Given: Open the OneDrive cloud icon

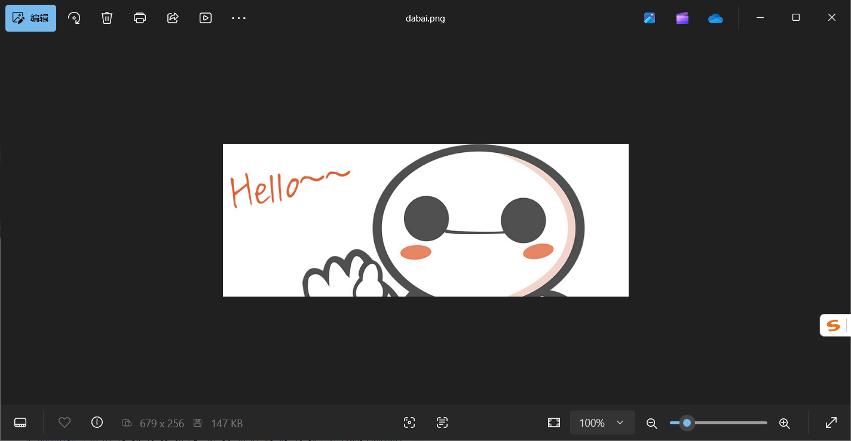Looking at the screenshot, I should [715, 18].
